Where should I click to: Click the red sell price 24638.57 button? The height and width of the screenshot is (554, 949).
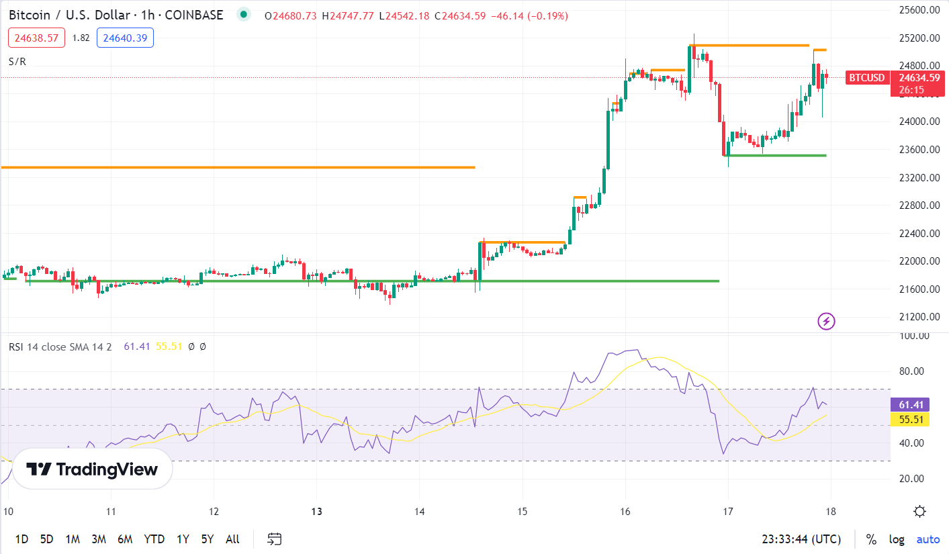tap(37, 38)
